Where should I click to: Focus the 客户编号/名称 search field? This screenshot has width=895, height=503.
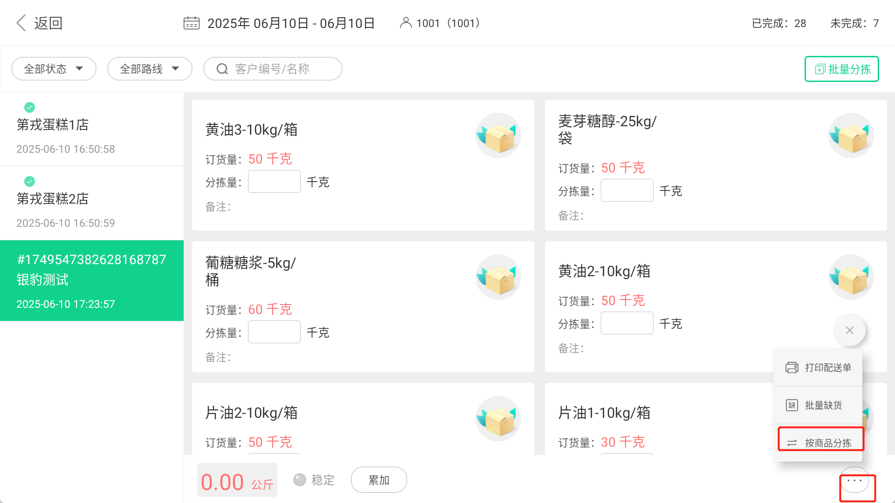tap(273, 69)
